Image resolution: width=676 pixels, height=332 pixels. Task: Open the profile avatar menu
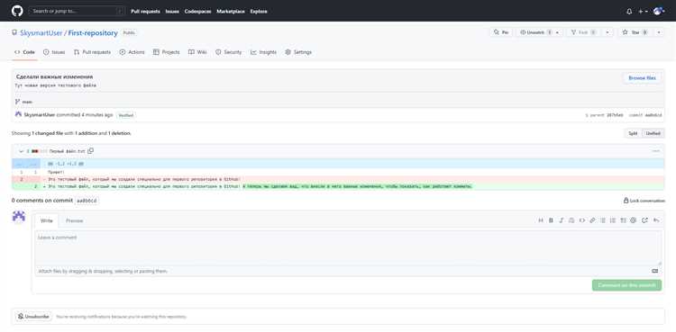click(x=658, y=11)
